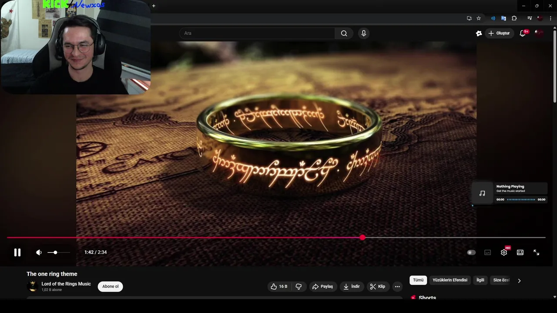
Task: Click install-app icon in the address bar
Action: pos(469,18)
